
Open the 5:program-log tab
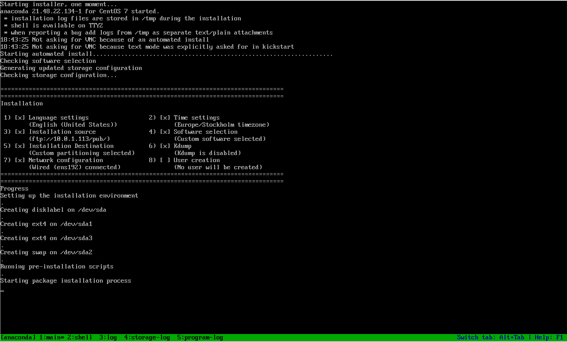pyautogui.click(x=200, y=338)
